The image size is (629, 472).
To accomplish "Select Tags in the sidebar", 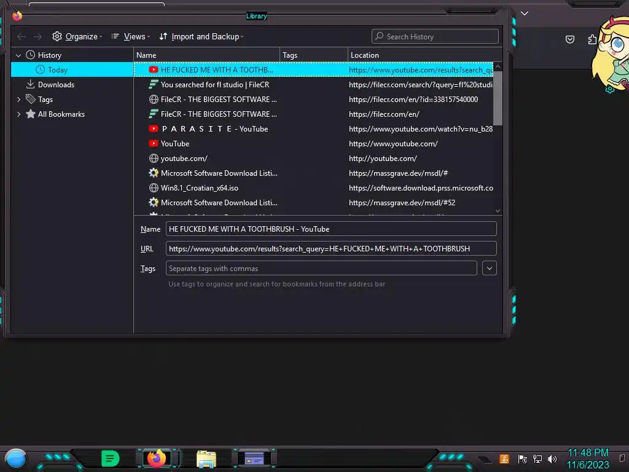I will click(x=72, y=100).
